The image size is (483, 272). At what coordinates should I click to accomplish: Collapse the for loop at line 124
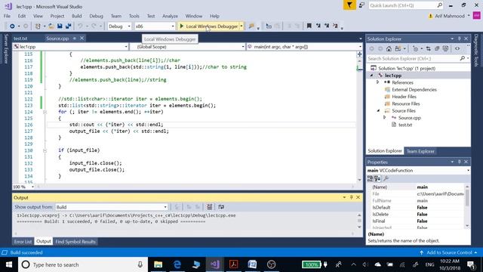[45, 112]
